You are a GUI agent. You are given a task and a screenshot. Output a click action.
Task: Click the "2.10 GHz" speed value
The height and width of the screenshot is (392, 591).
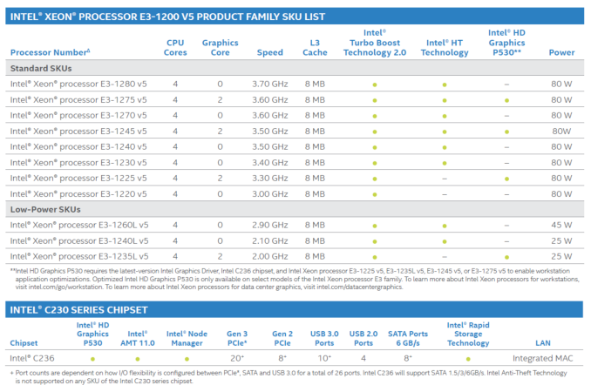pos(270,240)
